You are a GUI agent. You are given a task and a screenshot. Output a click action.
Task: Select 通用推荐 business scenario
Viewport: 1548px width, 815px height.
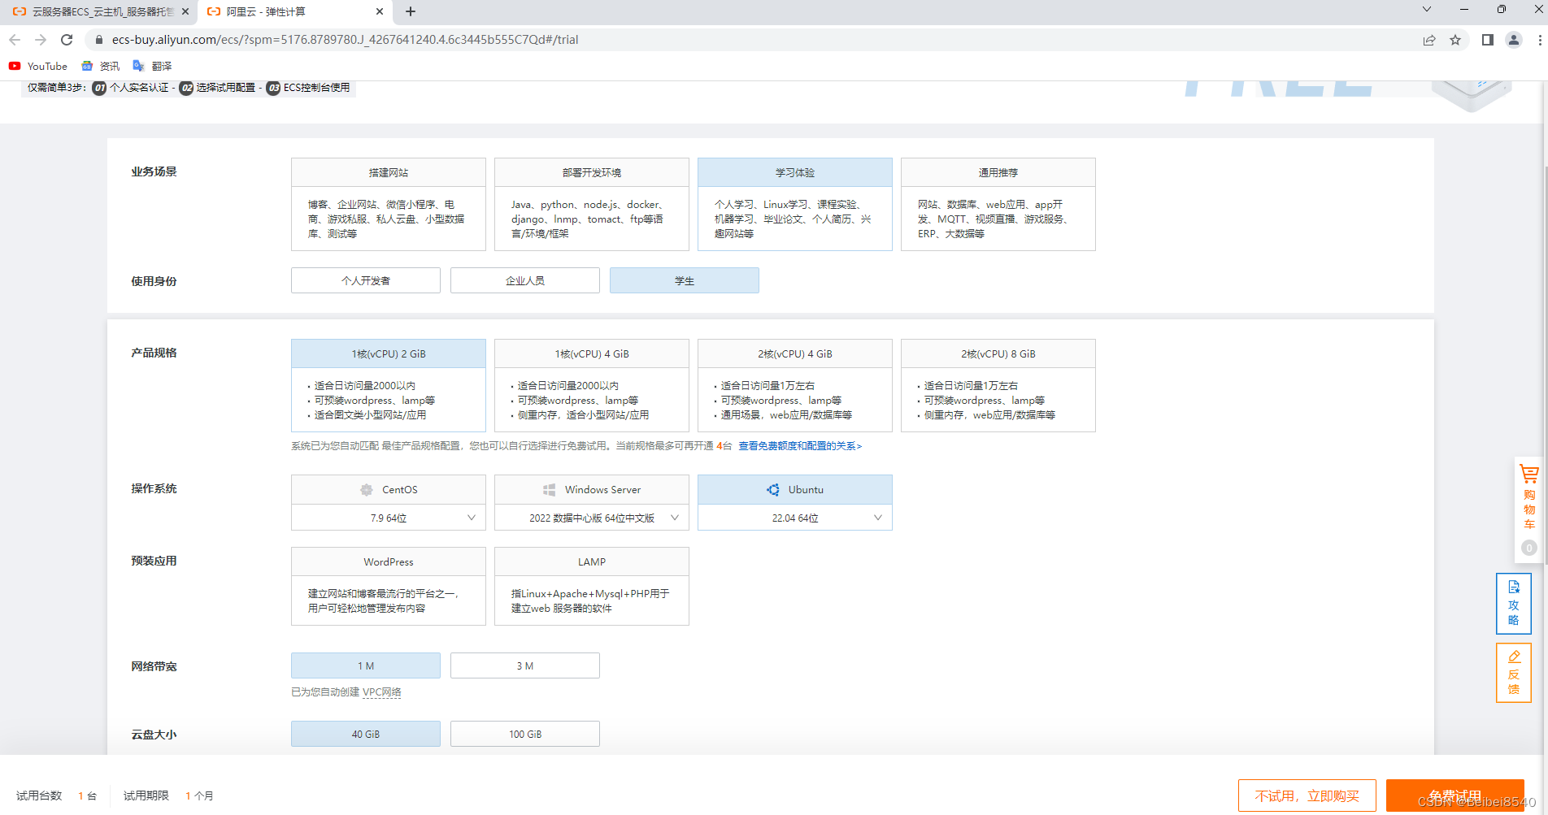coord(998,204)
